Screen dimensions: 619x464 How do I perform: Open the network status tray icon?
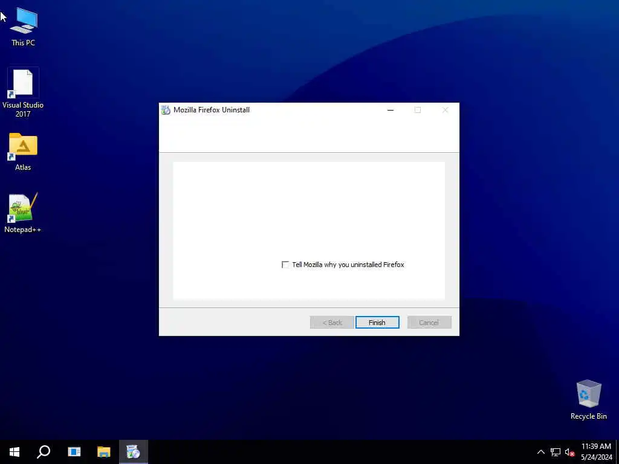click(556, 452)
